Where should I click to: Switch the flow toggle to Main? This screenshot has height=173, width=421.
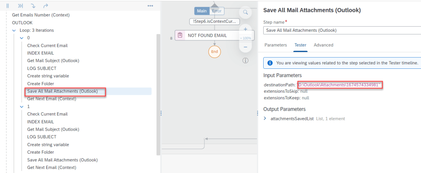coord(202,11)
